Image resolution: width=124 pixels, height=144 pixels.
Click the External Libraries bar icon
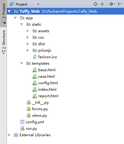click(16, 135)
